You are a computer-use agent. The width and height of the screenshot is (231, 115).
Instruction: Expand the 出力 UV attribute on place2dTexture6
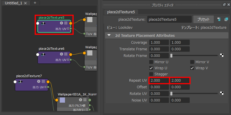pos(68,60)
